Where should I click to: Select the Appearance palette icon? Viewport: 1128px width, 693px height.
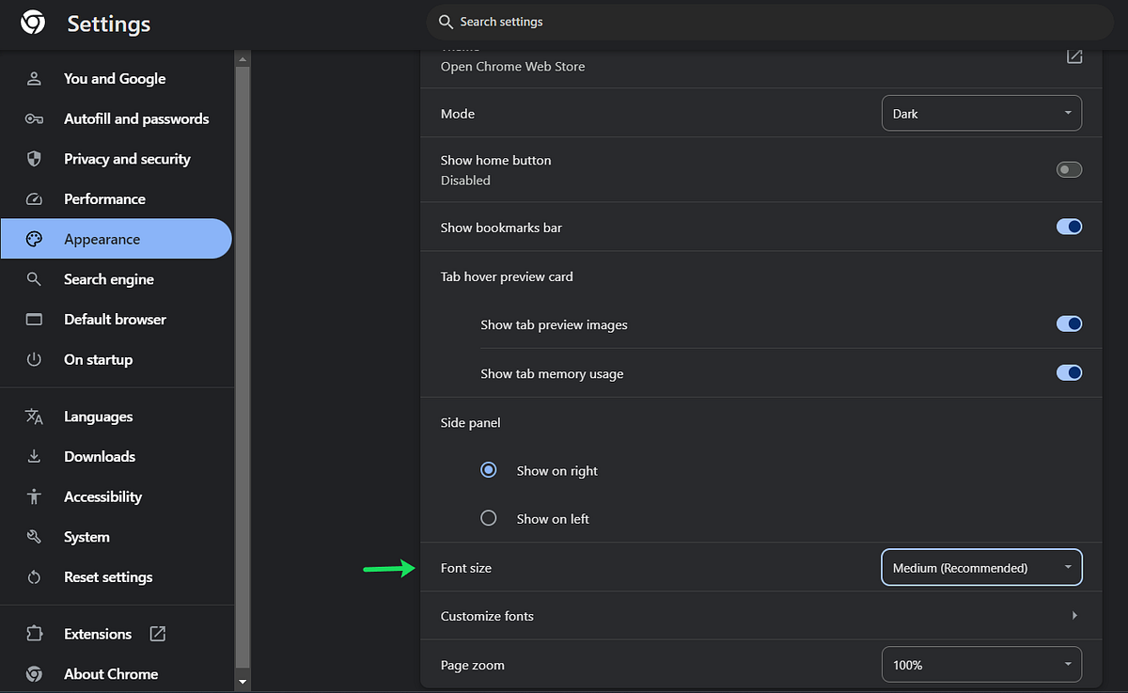(x=35, y=239)
